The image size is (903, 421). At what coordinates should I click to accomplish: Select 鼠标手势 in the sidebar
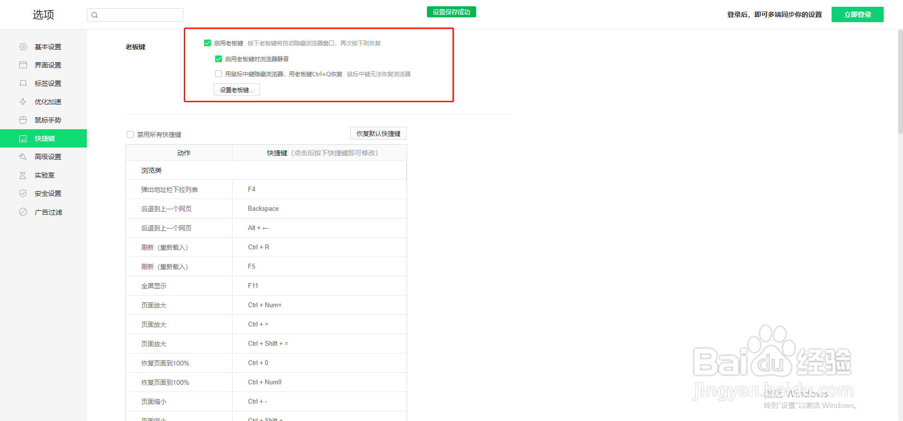[43, 120]
